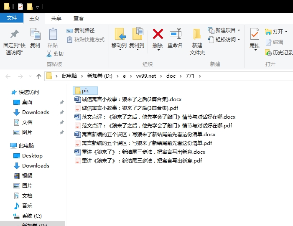Expand the chevron after 771 breadcrumb

tap(200, 76)
